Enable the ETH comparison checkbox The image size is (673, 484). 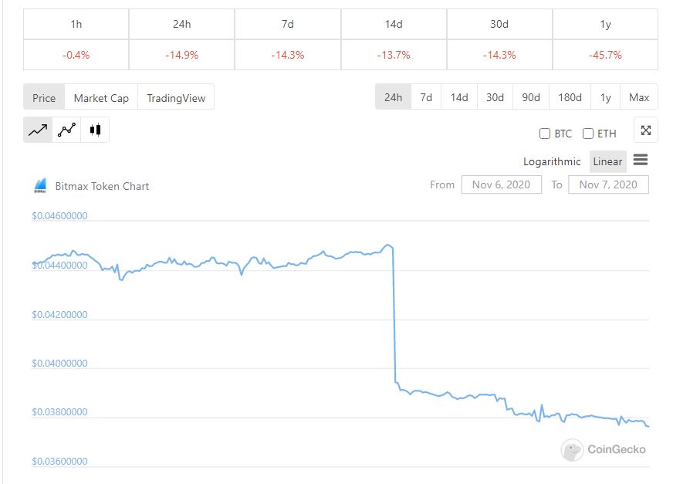588,134
